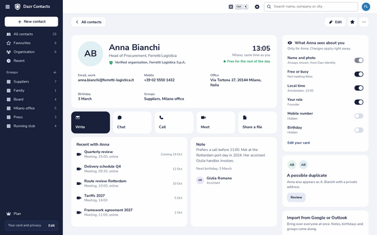Open the FL user avatar menu

(366, 7)
